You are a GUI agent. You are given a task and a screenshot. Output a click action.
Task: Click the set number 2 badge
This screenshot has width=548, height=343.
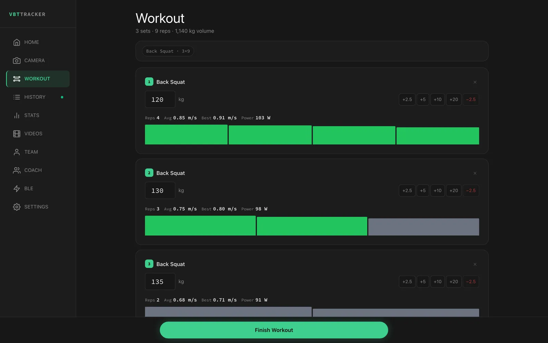(x=149, y=173)
